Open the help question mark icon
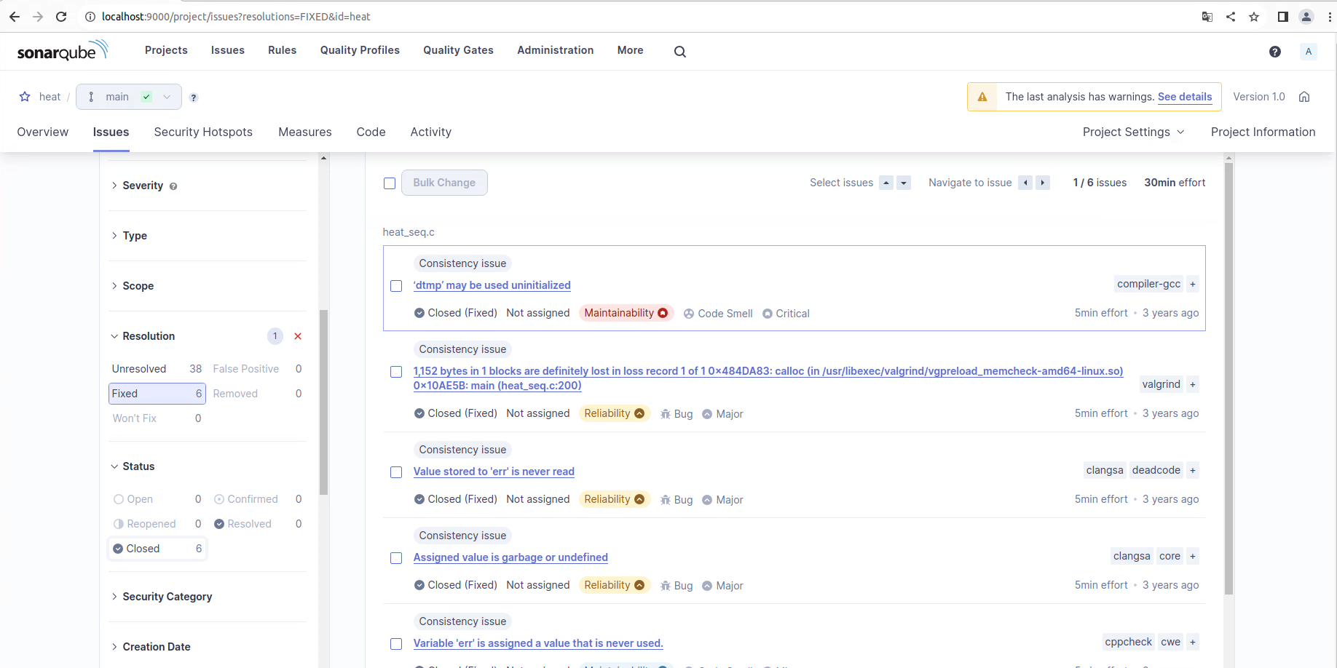Screen dimensions: 1337x668 (1274, 51)
